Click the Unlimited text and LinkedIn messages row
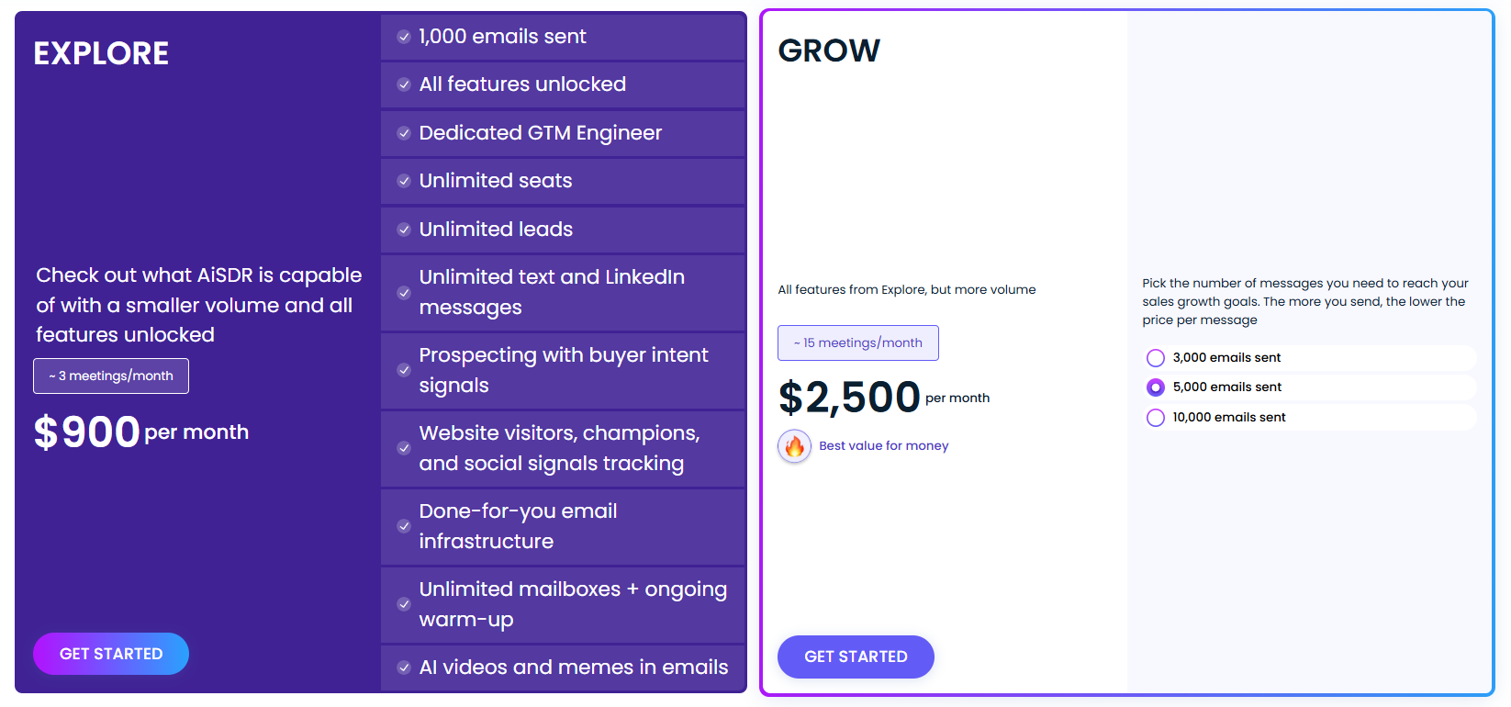This screenshot has width=1511, height=707. coord(563,292)
